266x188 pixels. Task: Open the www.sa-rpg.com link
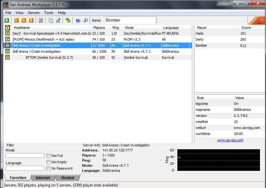pos(230,140)
